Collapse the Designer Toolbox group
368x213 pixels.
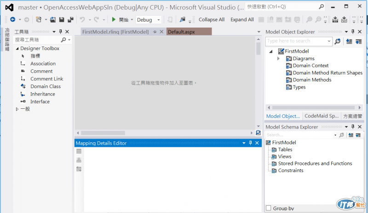pos(17,49)
